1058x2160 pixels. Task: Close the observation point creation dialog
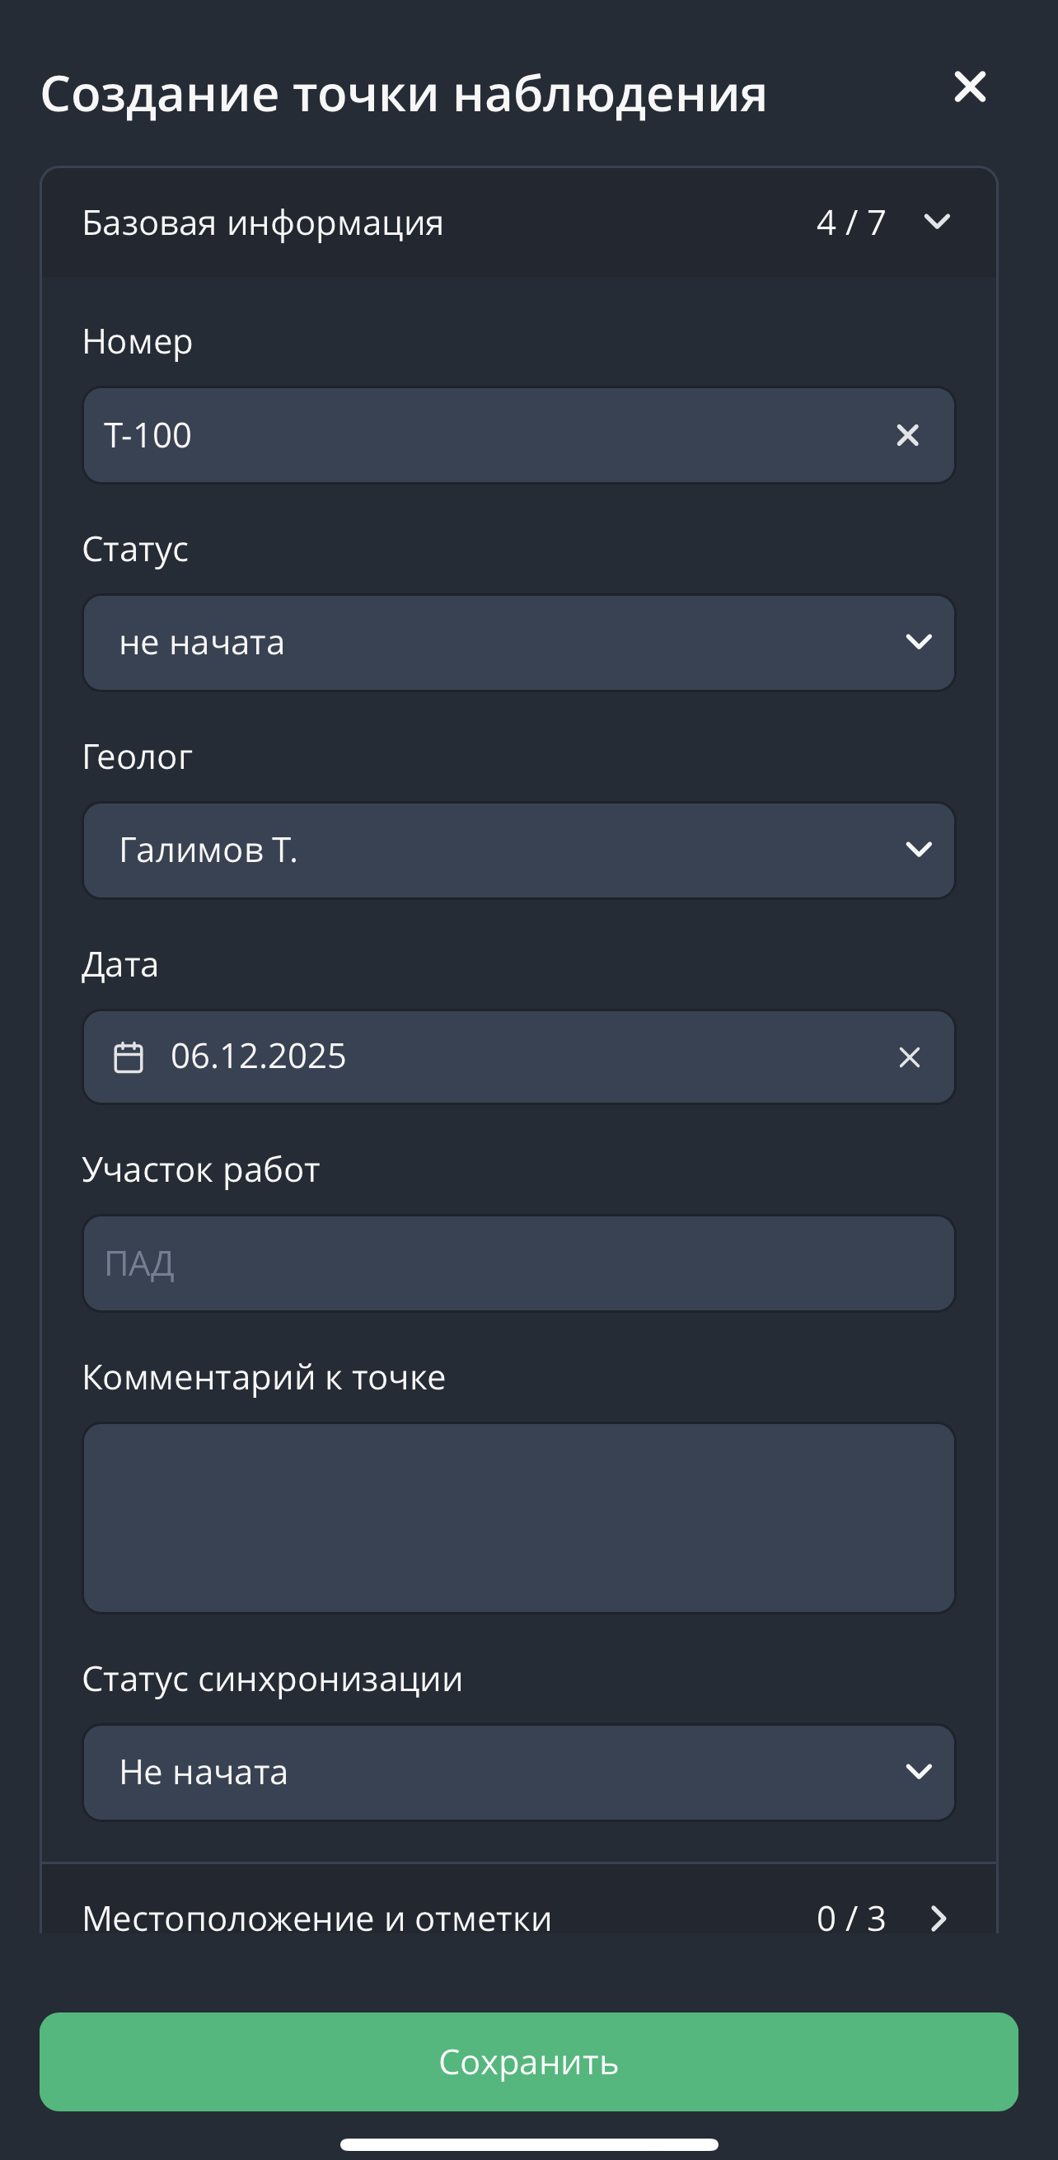point(969,87)
